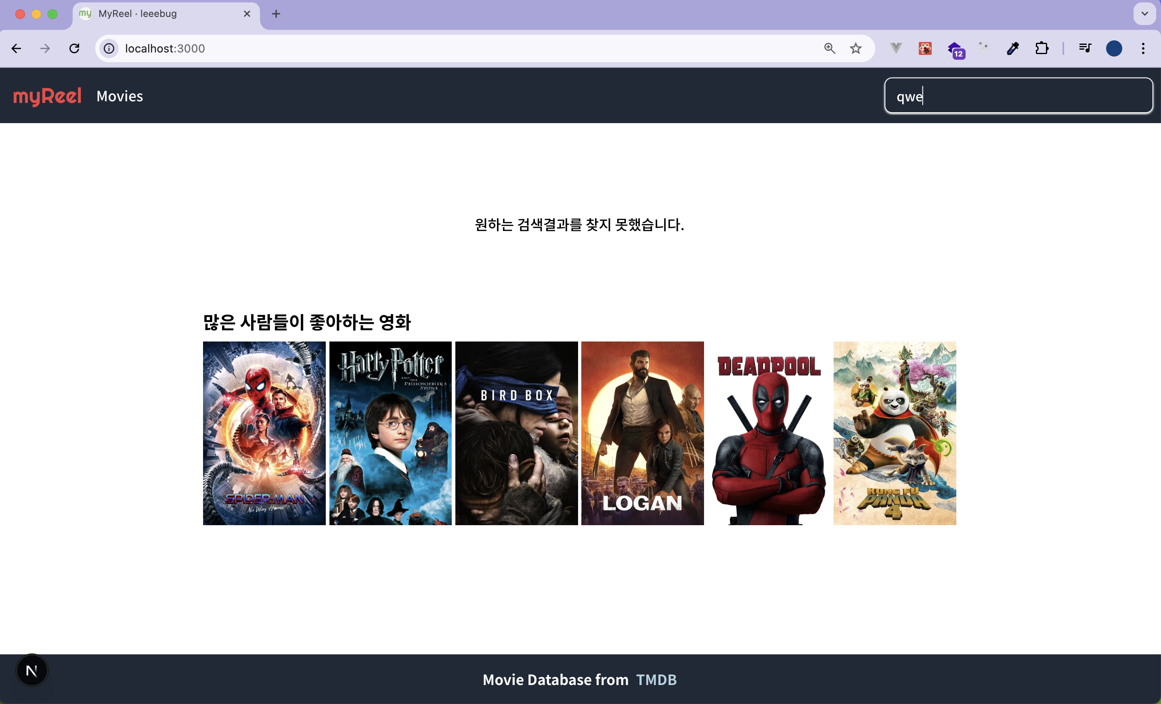Click the 원하는 검색결과를 찾지 못했습니다 message
The width and height of the screenshot is (1161, 704).
click(x=580, y=225)
